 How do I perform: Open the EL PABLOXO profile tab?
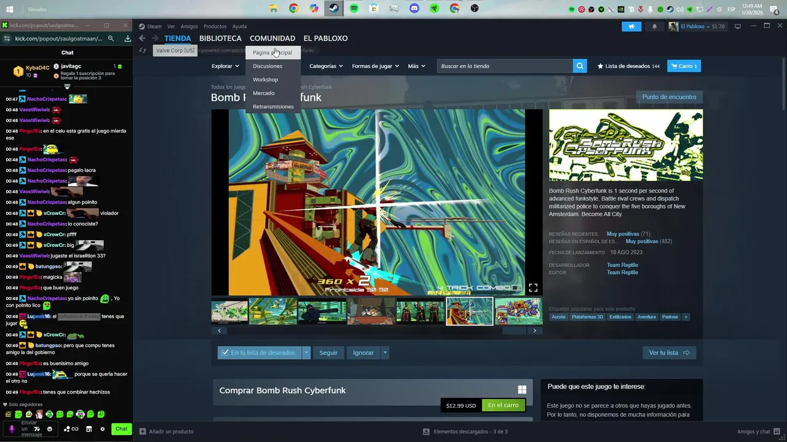point(325,38)
